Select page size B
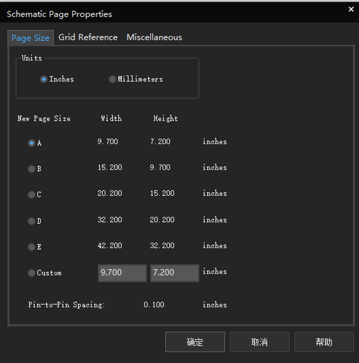 click(32, 169)
